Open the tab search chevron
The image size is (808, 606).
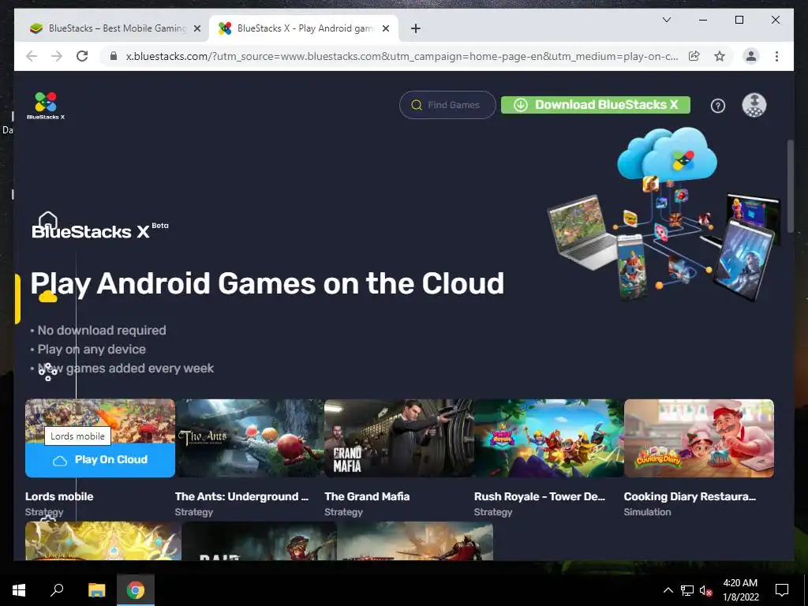[667, 20]
